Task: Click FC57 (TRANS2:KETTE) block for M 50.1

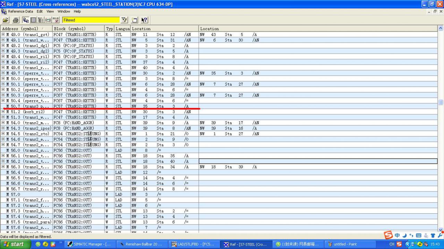Action: click(78, 84)
